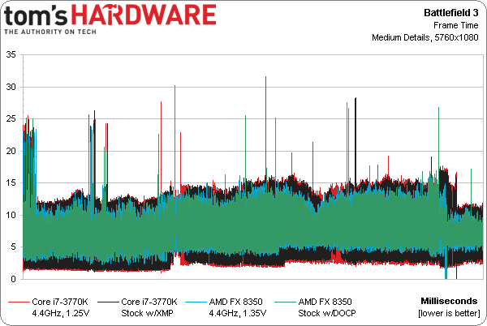
Task: Click the 35 y-axis label
Action: (x=11, y=55)
